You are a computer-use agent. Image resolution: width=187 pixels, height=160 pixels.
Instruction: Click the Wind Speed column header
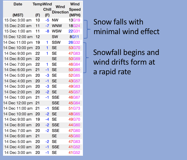click(74, 9)
